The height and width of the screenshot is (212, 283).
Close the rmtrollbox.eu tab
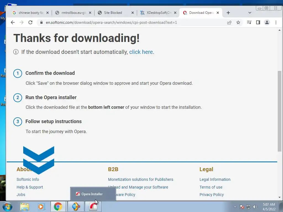click(90, 13)
